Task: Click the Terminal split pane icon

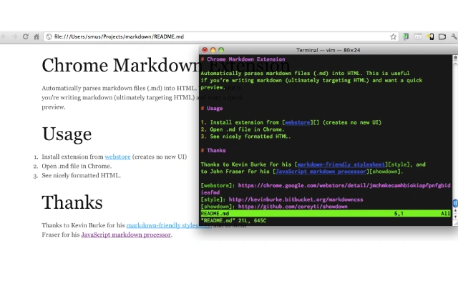Action: (x=455, y=58)
